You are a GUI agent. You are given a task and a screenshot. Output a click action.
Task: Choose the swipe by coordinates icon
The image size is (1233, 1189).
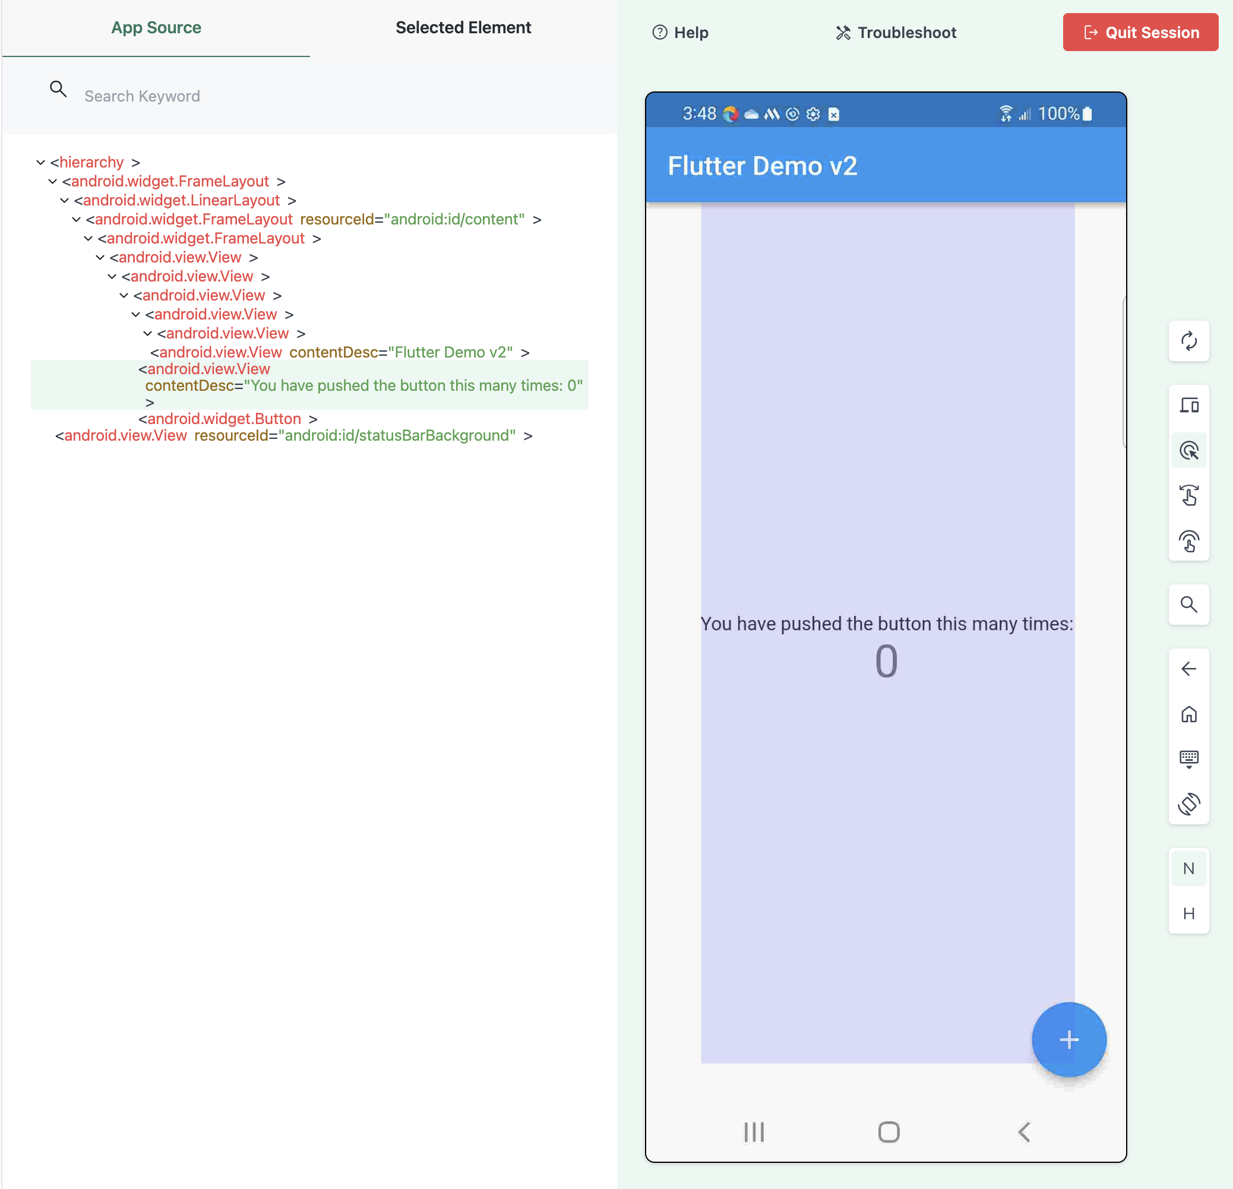(x=1188, y=495)
